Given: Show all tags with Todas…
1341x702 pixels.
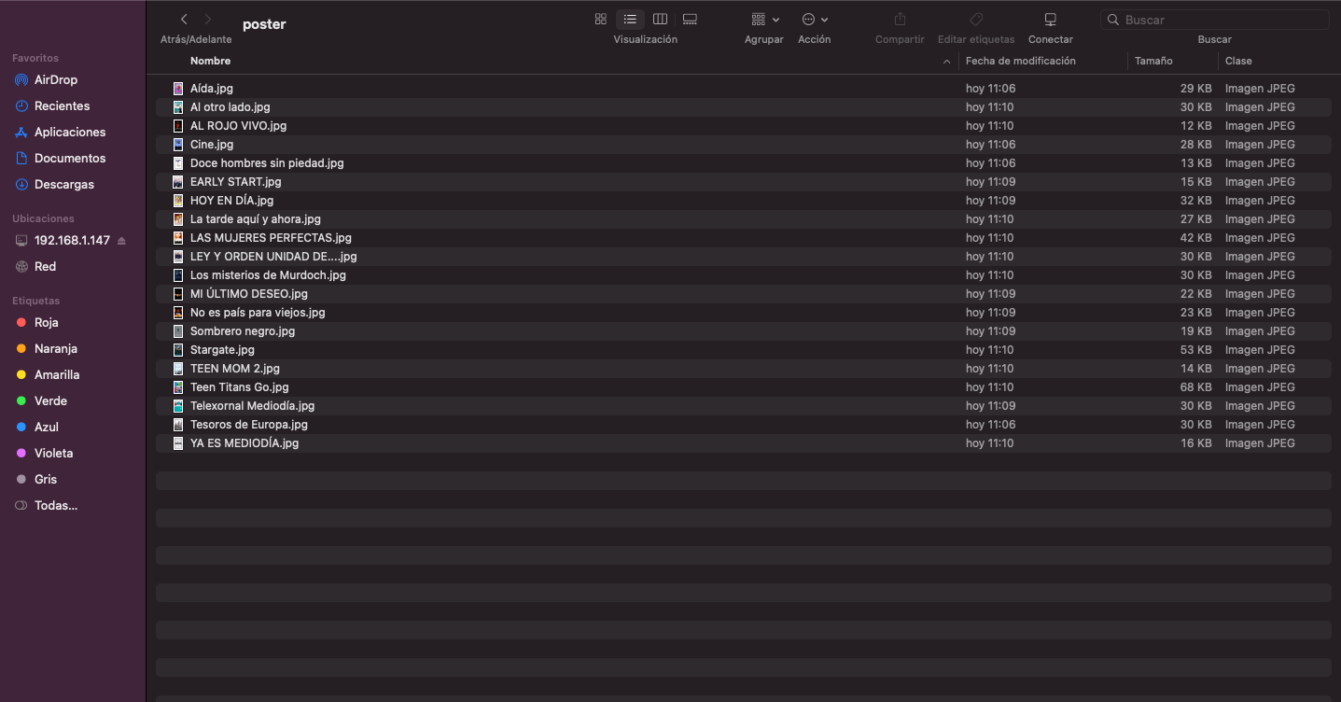Looking at the screenshot, I should [x=55, y=506].
